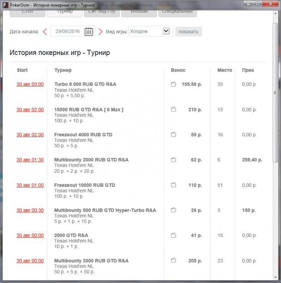The image size is (281, 283).
Task: Click the 259,40 р. prize value
Action: (x=252, y=160)
